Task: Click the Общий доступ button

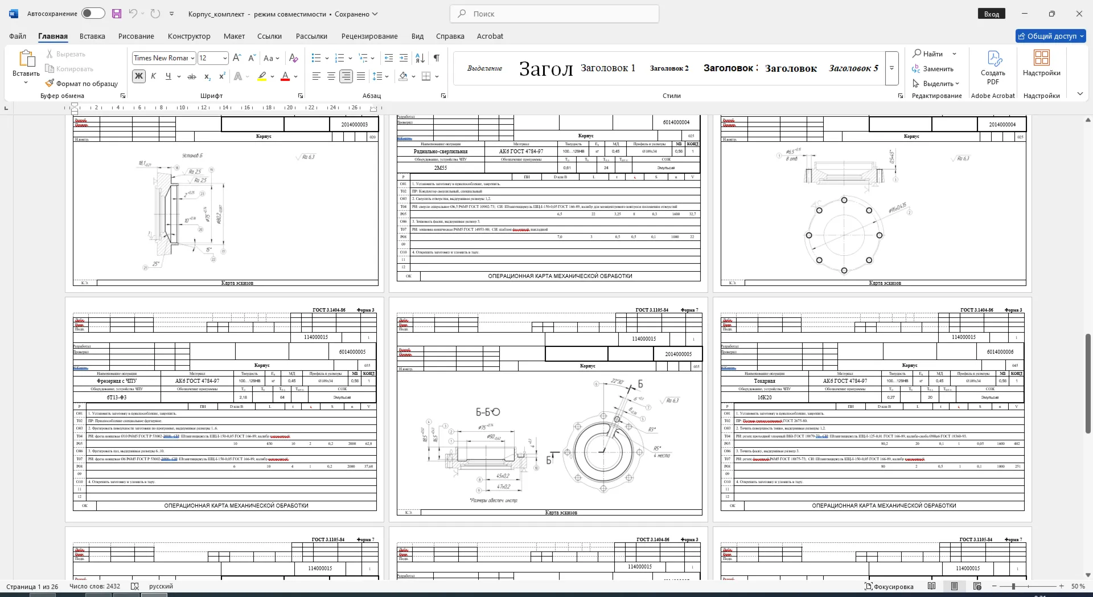Action: coord(1051,36)
